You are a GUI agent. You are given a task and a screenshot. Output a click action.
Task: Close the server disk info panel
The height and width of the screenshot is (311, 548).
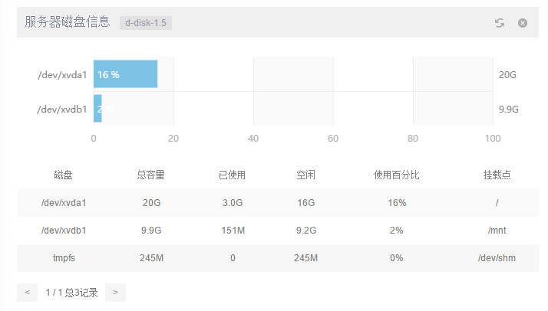point(523,23)
